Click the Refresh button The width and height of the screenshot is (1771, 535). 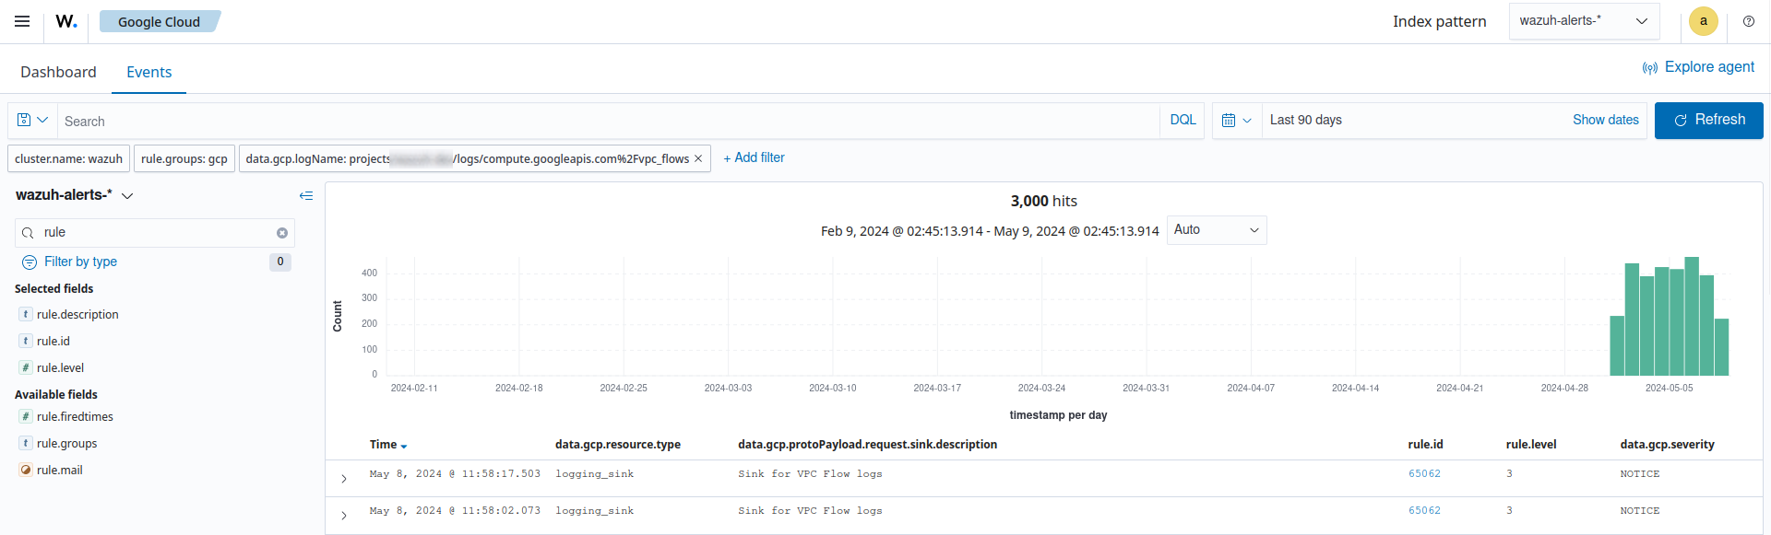click(1708, 121)
